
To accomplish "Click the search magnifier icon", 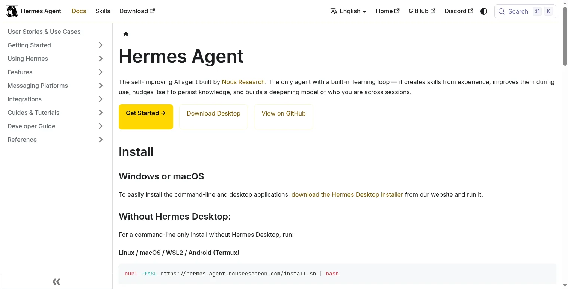I will click(502, 11).
